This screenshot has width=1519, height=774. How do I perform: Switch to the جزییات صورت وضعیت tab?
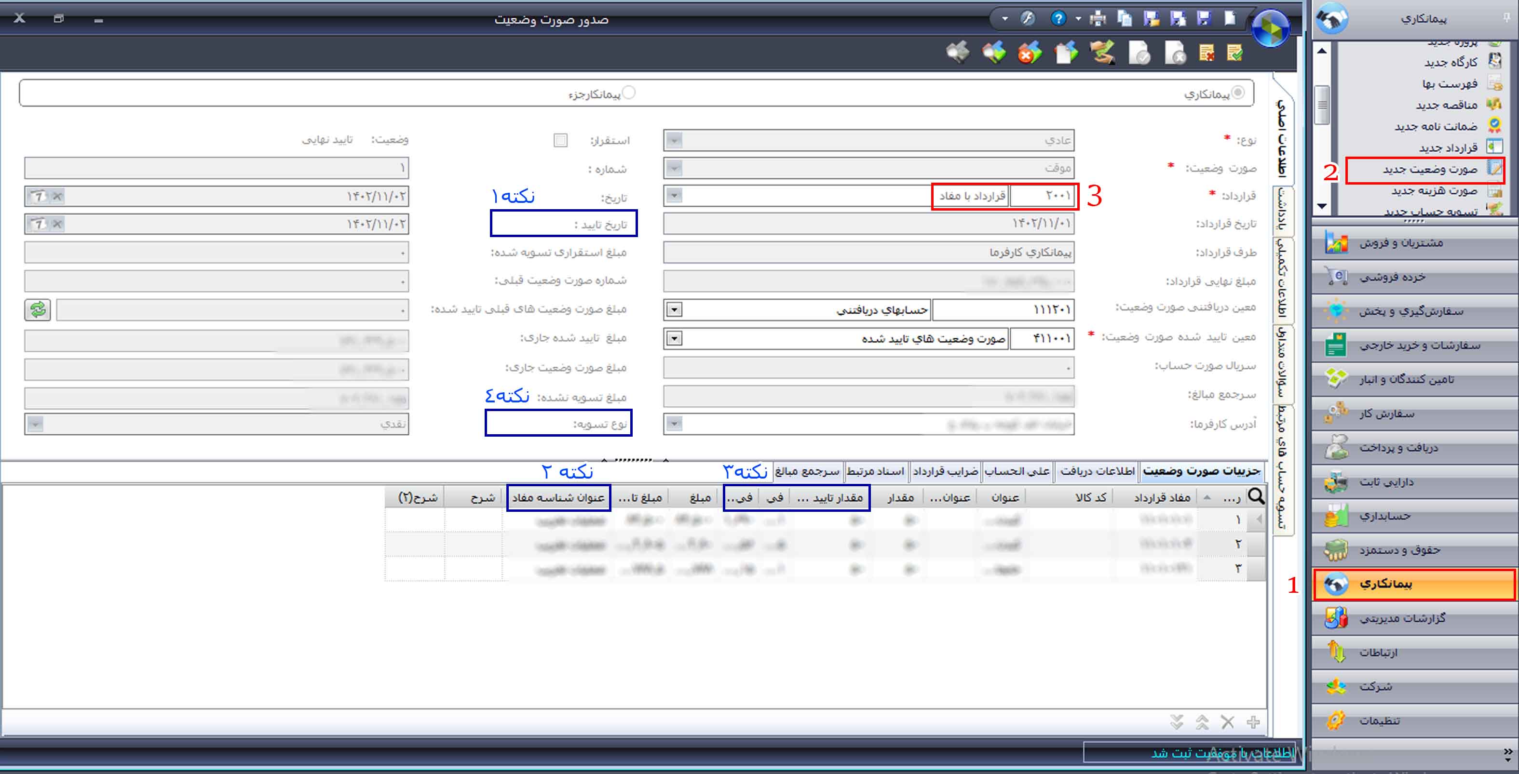point(1201,471)
